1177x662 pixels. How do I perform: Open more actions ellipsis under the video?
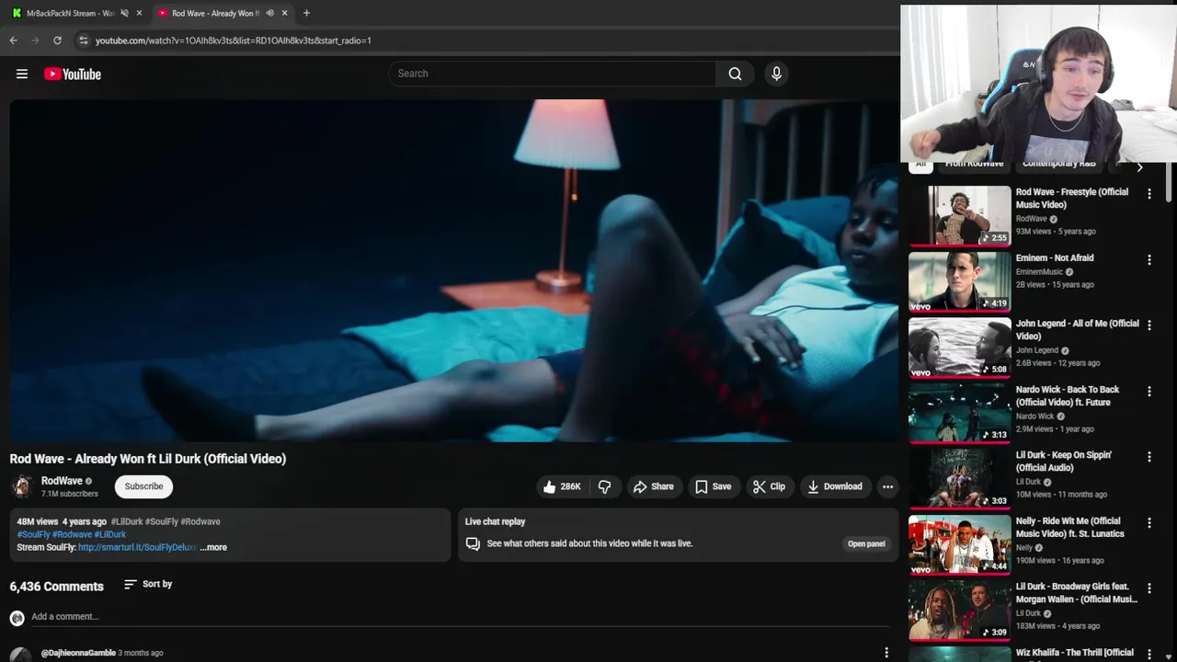pos(887,486)
